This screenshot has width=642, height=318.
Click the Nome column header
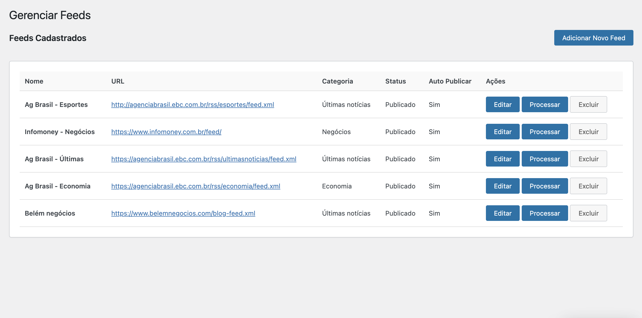34,81
